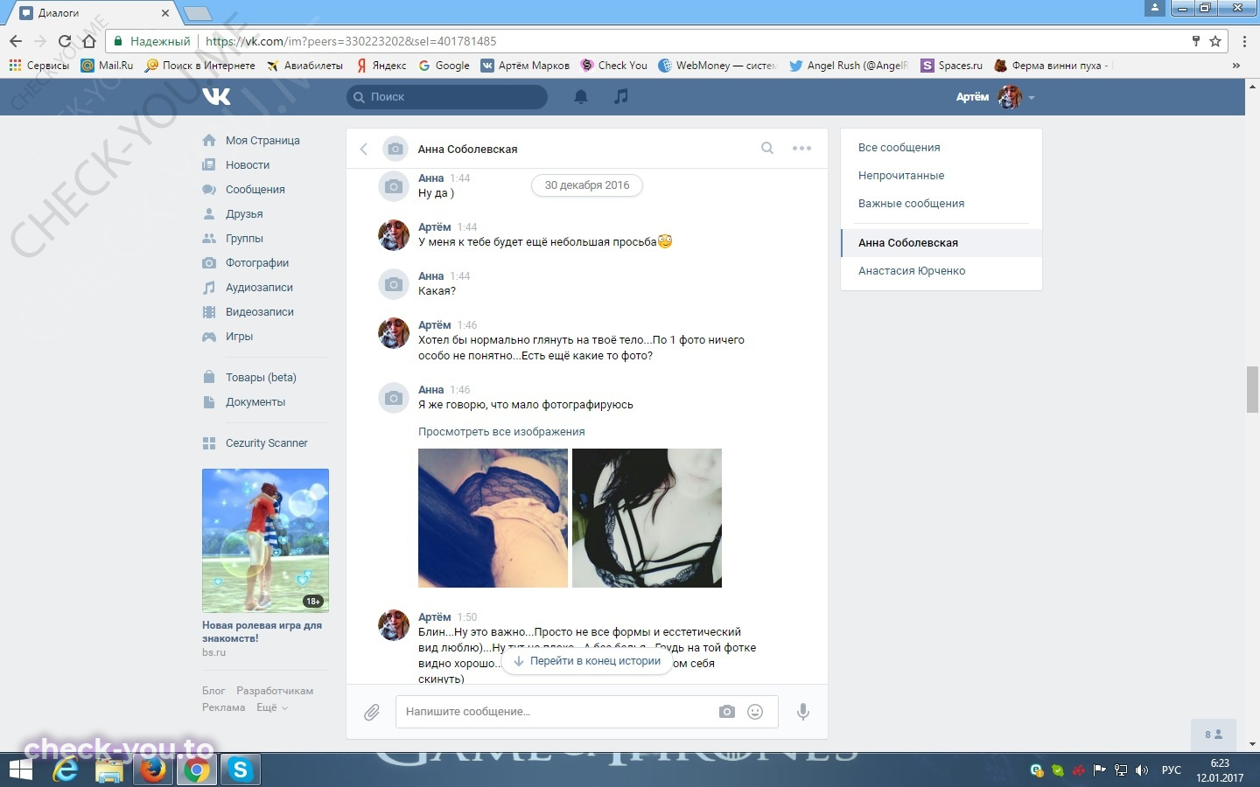Open the music note player icon
Image resolution: width=1260 pixels, height=787 pixels.
click(x=621, y=96)
